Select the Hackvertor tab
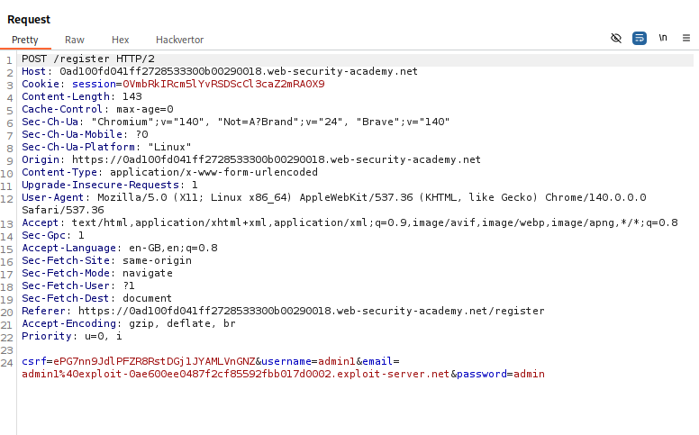The width and height of the screenshot is (699, 435). [x=179, y=40]
